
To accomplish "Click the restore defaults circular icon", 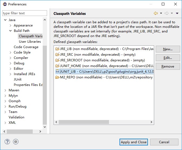I will click(16, 142).
